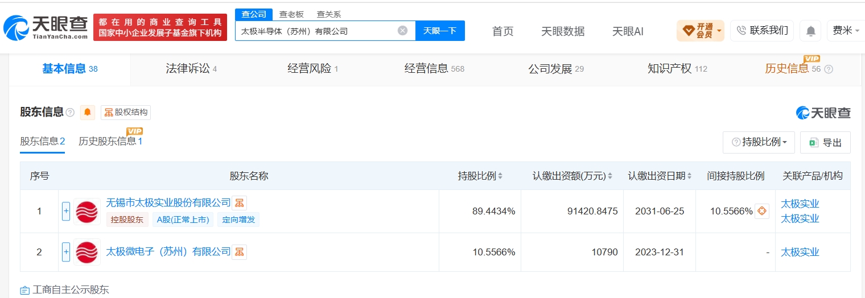
Task: Click the orange shareholder alert bell icon
Action: tap(88, 112)
